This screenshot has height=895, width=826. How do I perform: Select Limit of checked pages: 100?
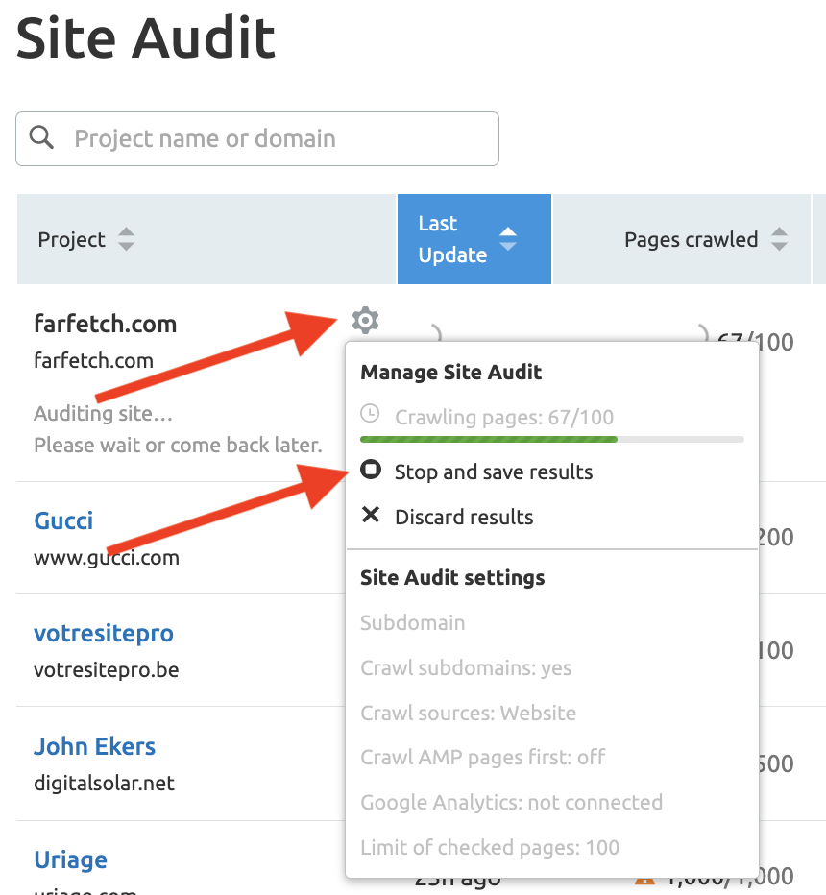490,848
